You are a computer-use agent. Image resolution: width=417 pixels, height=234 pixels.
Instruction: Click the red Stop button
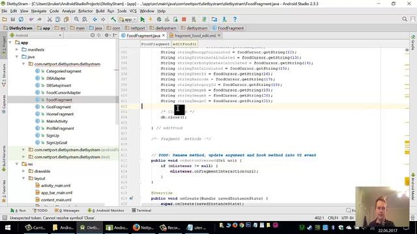point(184,19)
